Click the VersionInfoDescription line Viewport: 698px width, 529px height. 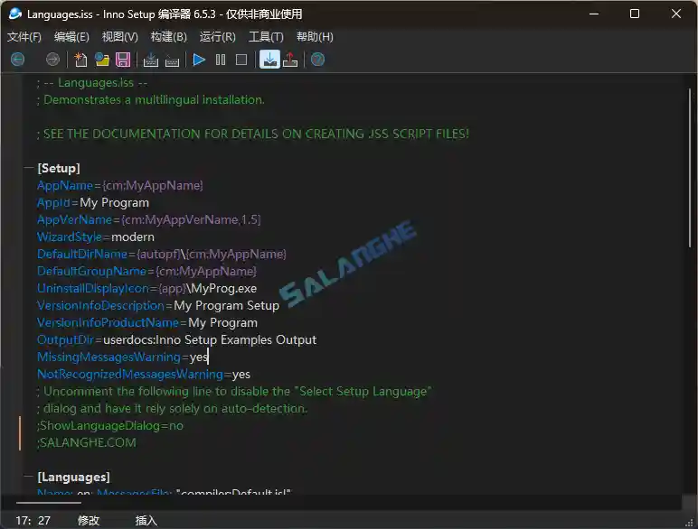click(158, 305)
